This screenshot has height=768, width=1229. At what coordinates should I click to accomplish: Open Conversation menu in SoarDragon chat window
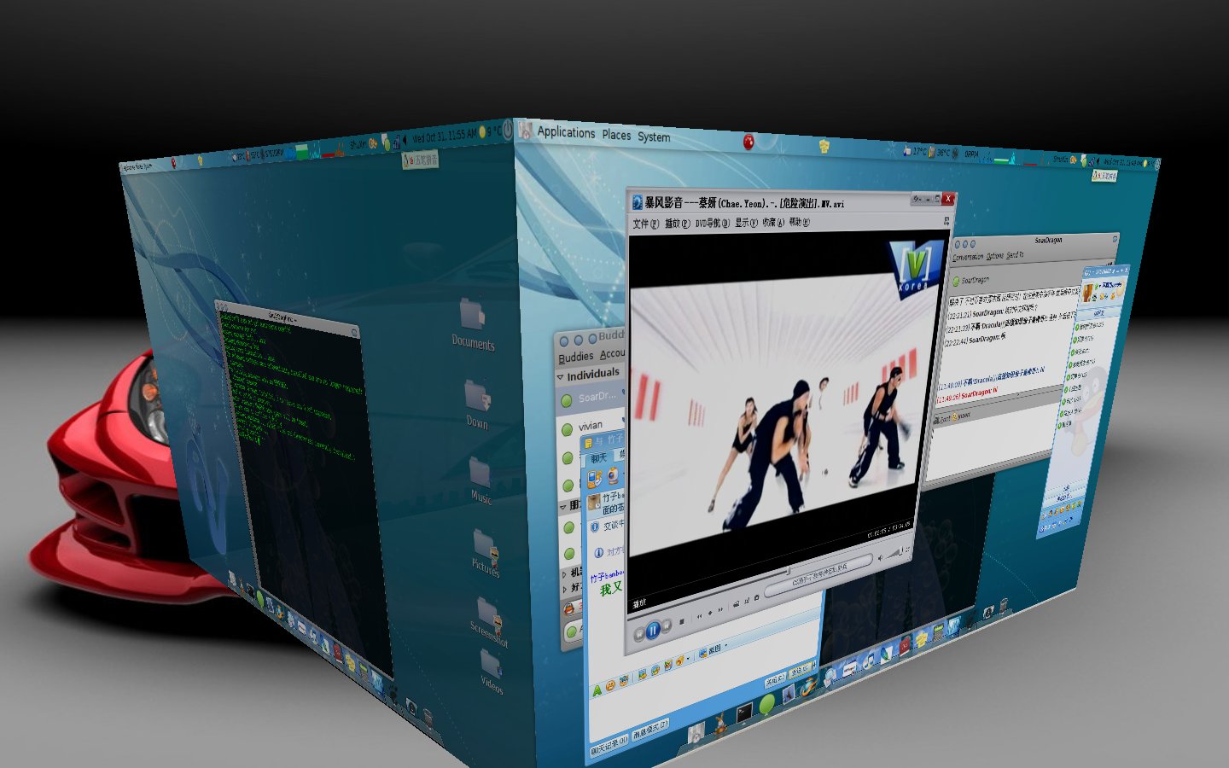pos(967,257)
